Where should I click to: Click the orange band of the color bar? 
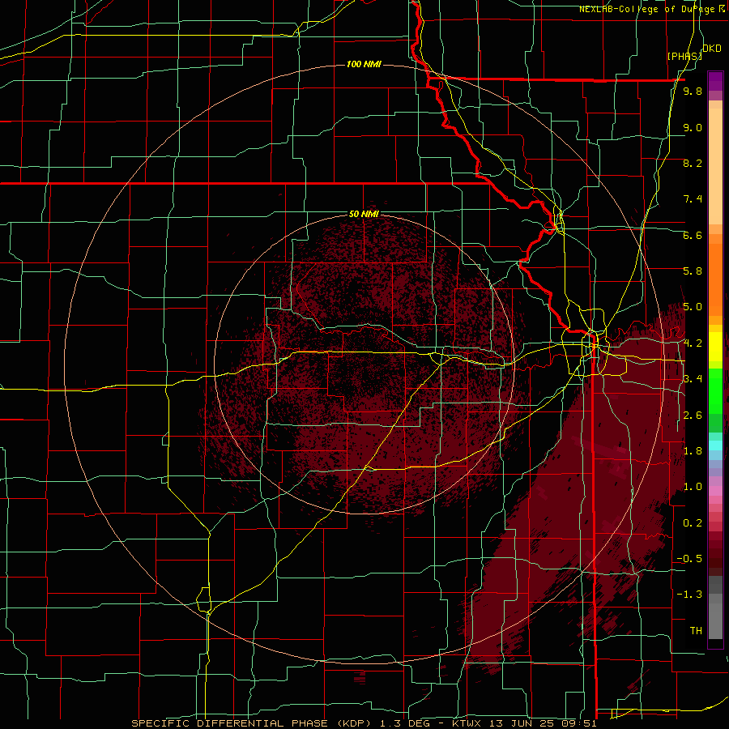pyautogui.click(x=715, y=275)
